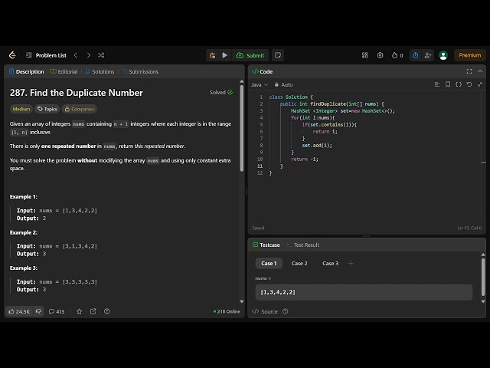Open the 413 comments
The image size is (490, 368).
point(57,311)
